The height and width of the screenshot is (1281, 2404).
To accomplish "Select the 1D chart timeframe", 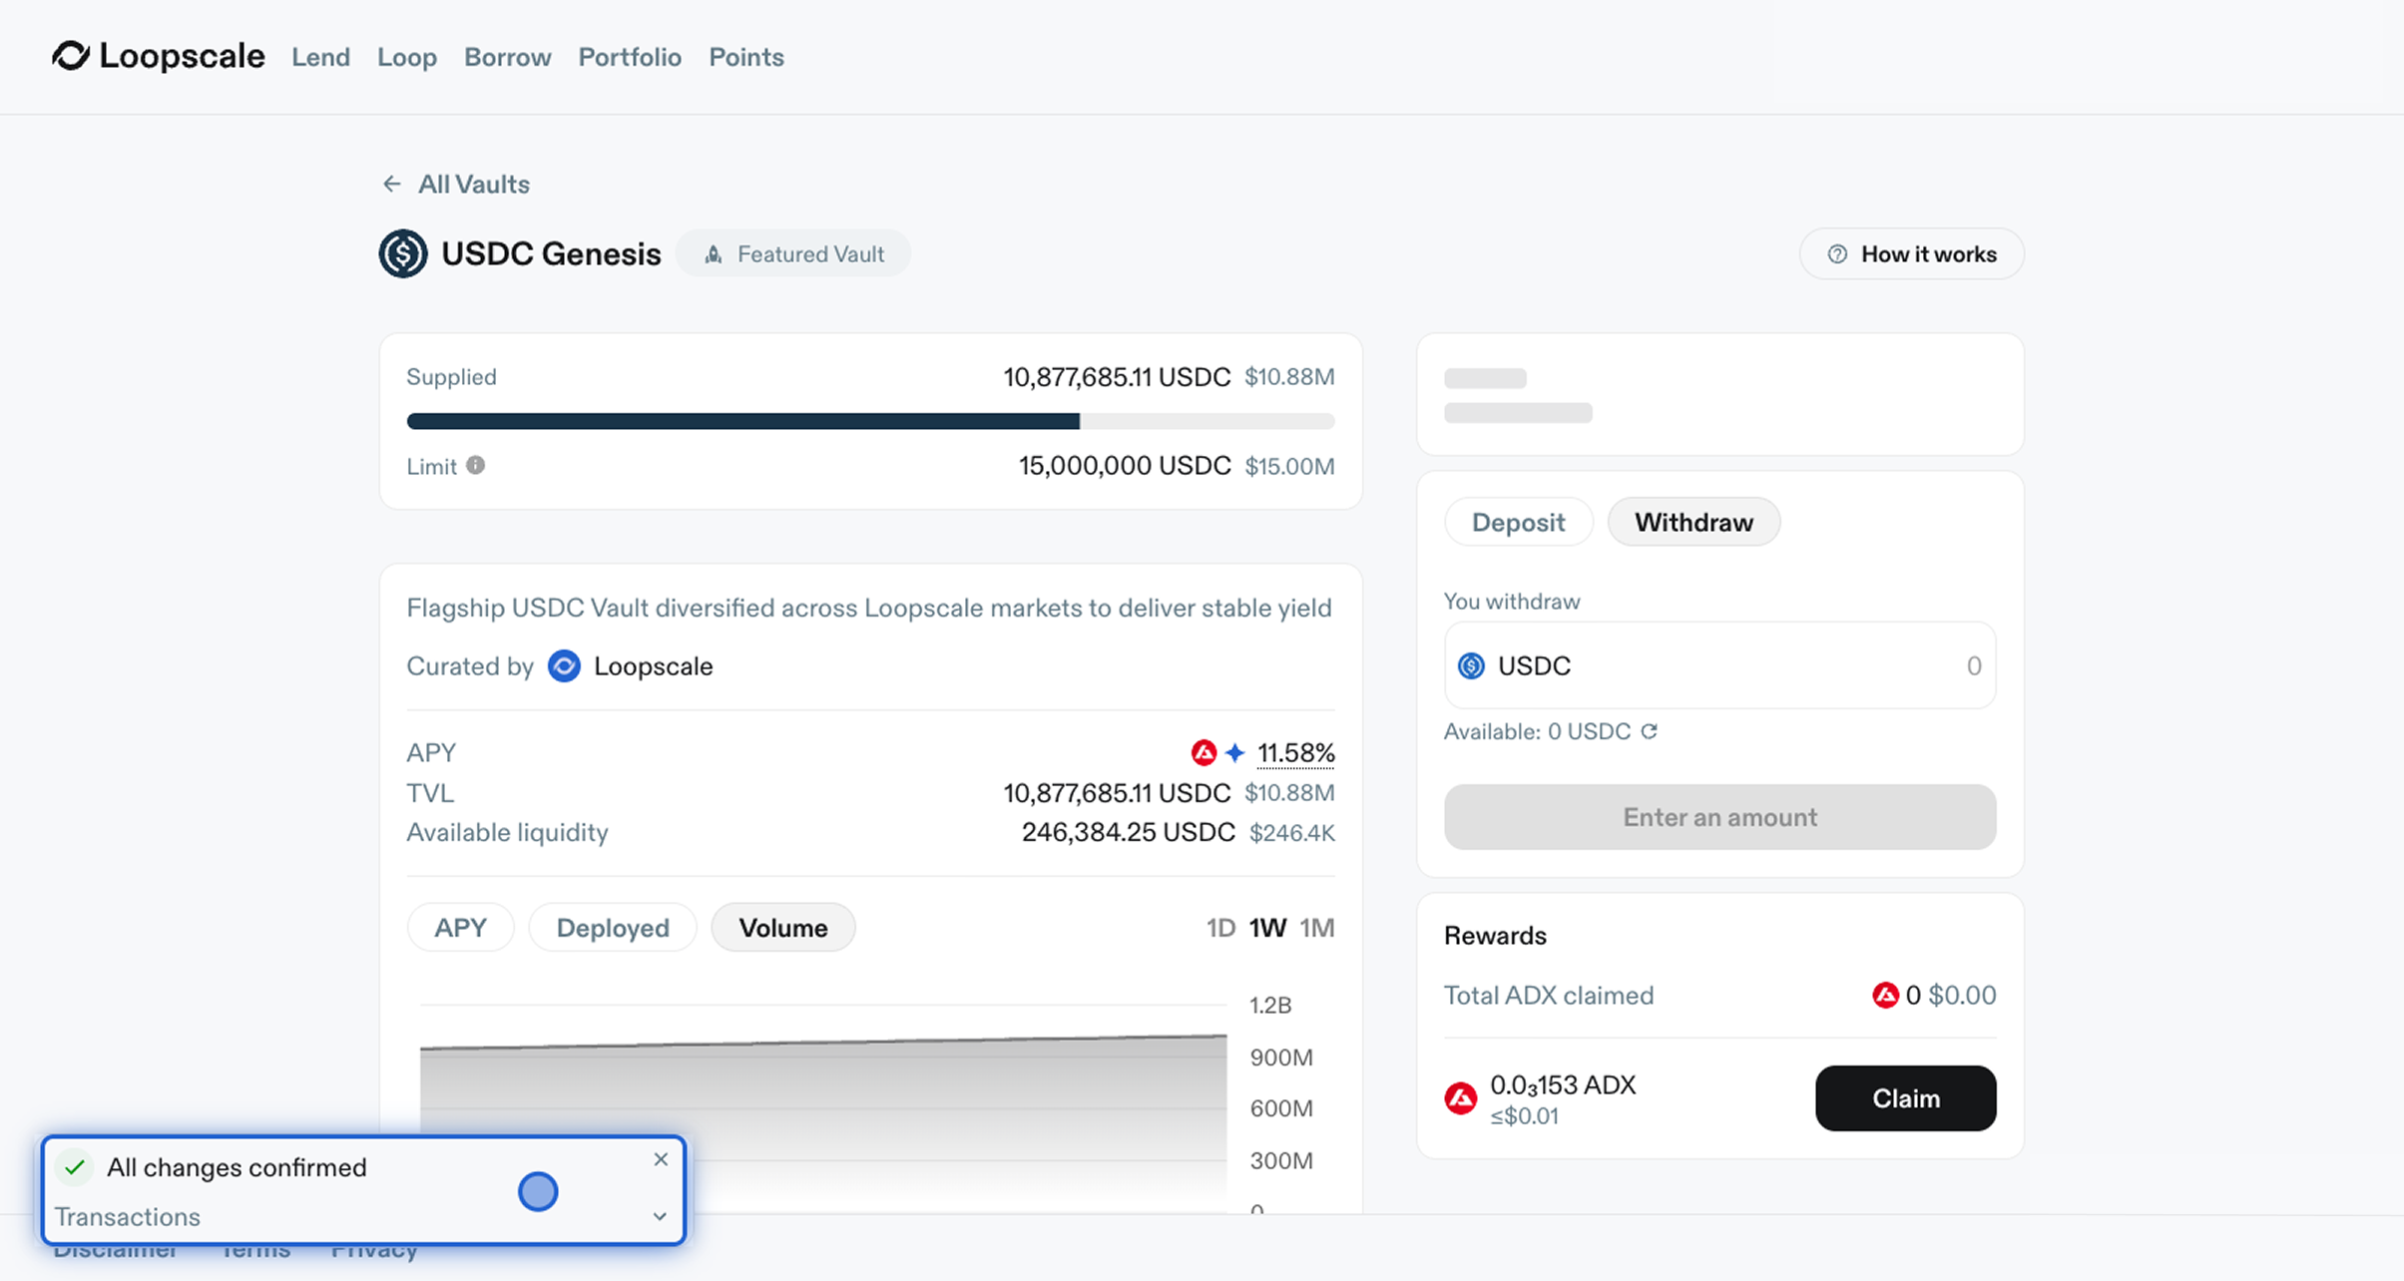I will tap(1220, 928).
